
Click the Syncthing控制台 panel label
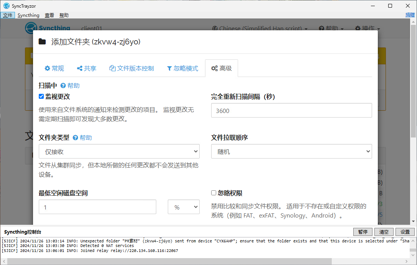23,232
